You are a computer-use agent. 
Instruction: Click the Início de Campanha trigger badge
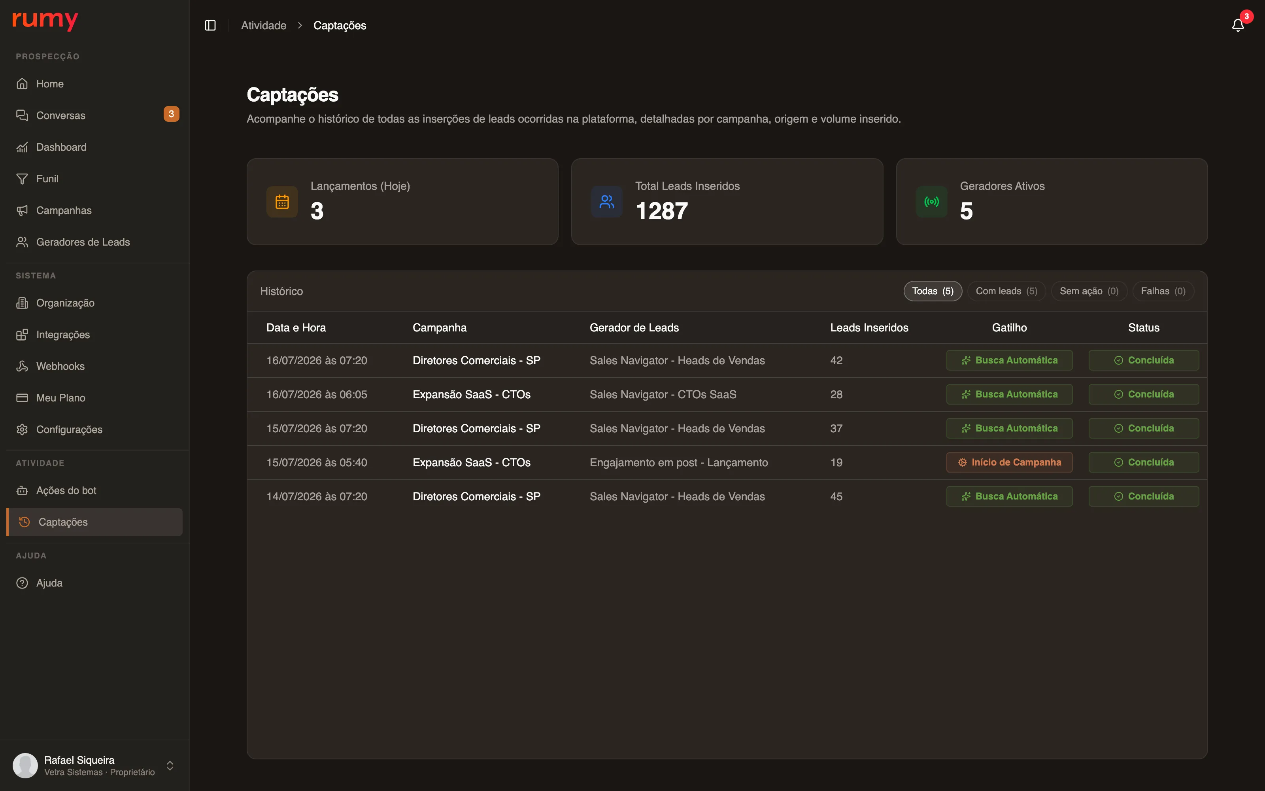1009,462
